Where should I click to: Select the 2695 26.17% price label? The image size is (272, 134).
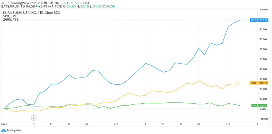click(259, 83)
